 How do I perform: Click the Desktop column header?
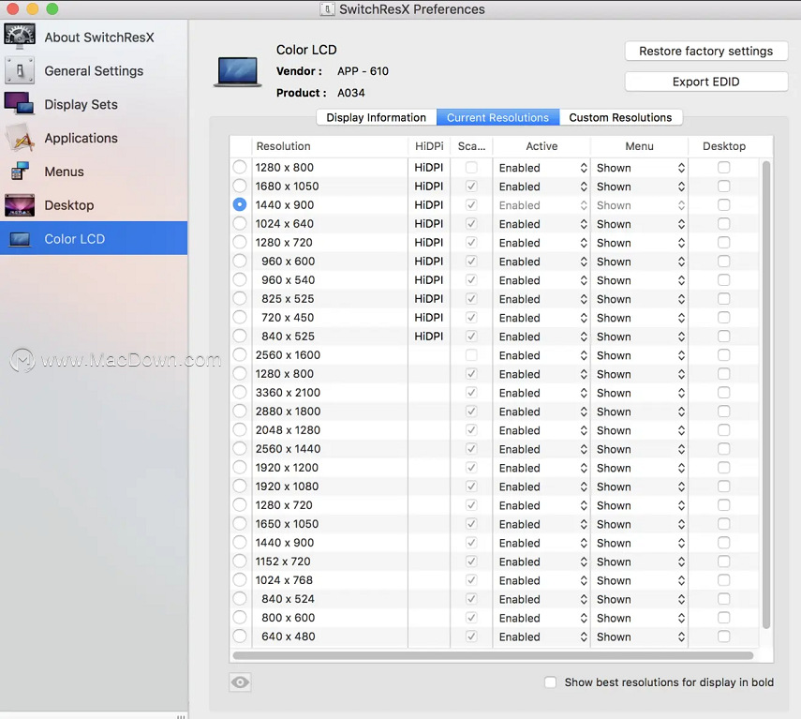724,146
